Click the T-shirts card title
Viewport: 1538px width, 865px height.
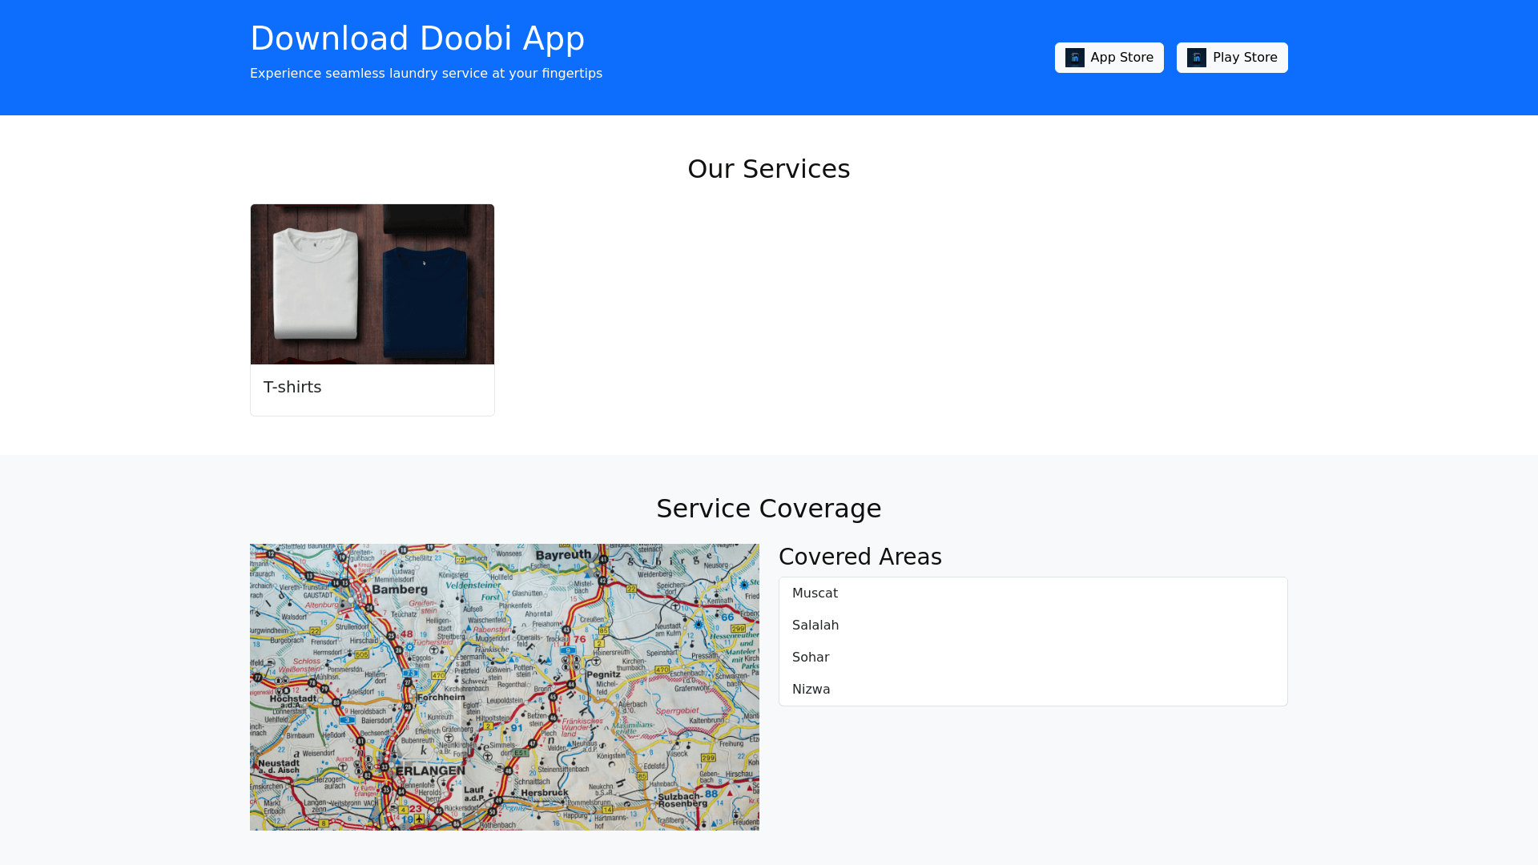(x=292, y=387)
